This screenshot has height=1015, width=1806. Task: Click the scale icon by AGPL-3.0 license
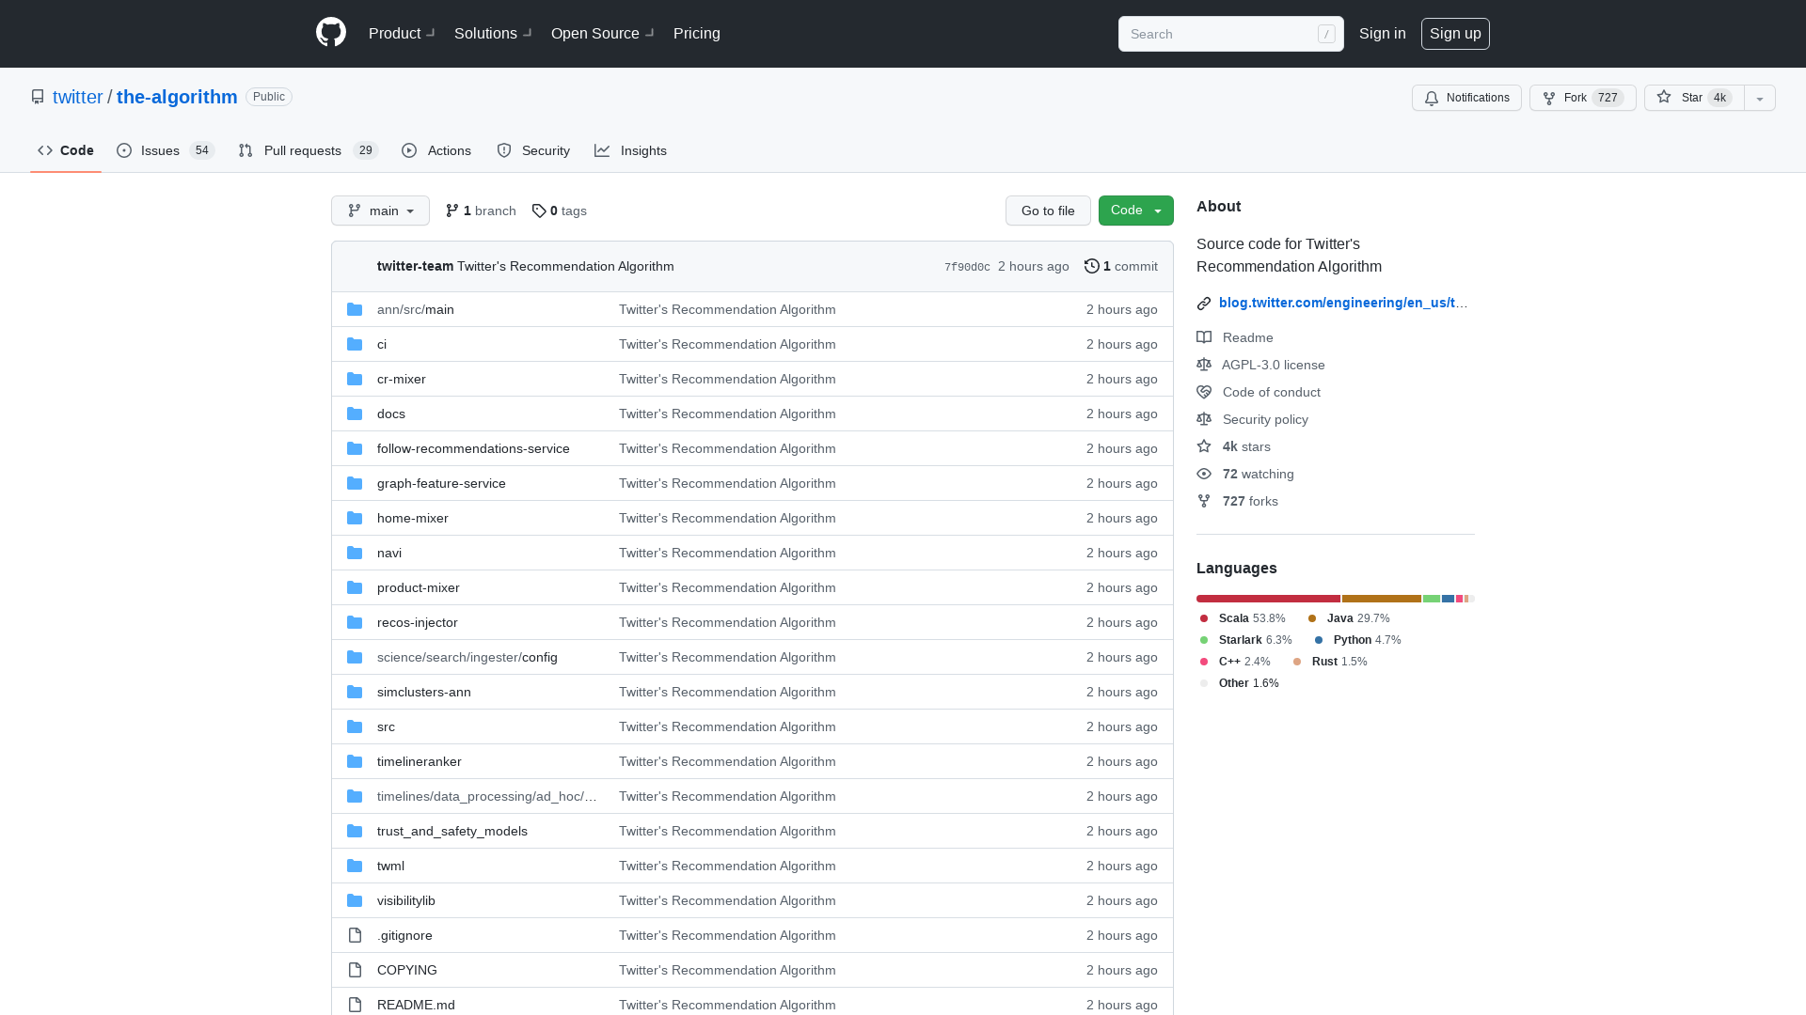[1204, 365]
